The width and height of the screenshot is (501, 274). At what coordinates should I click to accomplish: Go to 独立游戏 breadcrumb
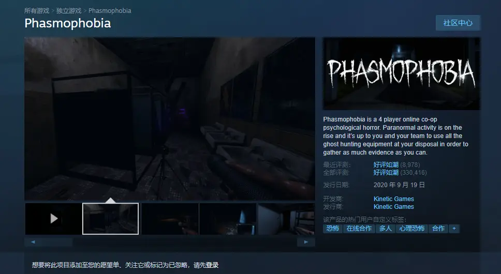point(69,11)
